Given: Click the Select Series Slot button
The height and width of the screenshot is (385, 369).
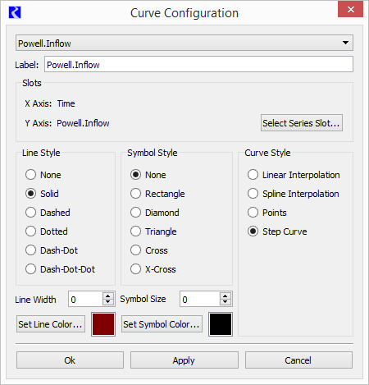Looking at the screenshot, I should click(302, 123).
